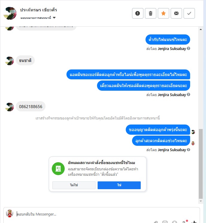Image resolution: width=206 pixels, height=223 pixels.
Task: Click the page avatar beside reply box
Action: pyautogui.click(x=10, y=213)
